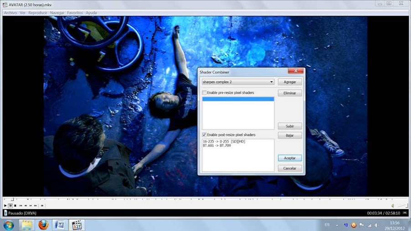Viewport: 411px width, 231px height.
Task: Open the Action Center flag icon
Action: 361,225
